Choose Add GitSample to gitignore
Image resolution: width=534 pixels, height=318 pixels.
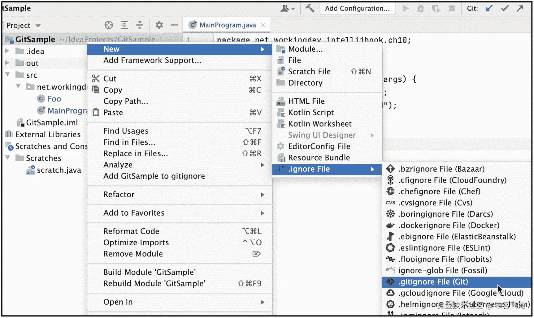click(x=180, y=176)
